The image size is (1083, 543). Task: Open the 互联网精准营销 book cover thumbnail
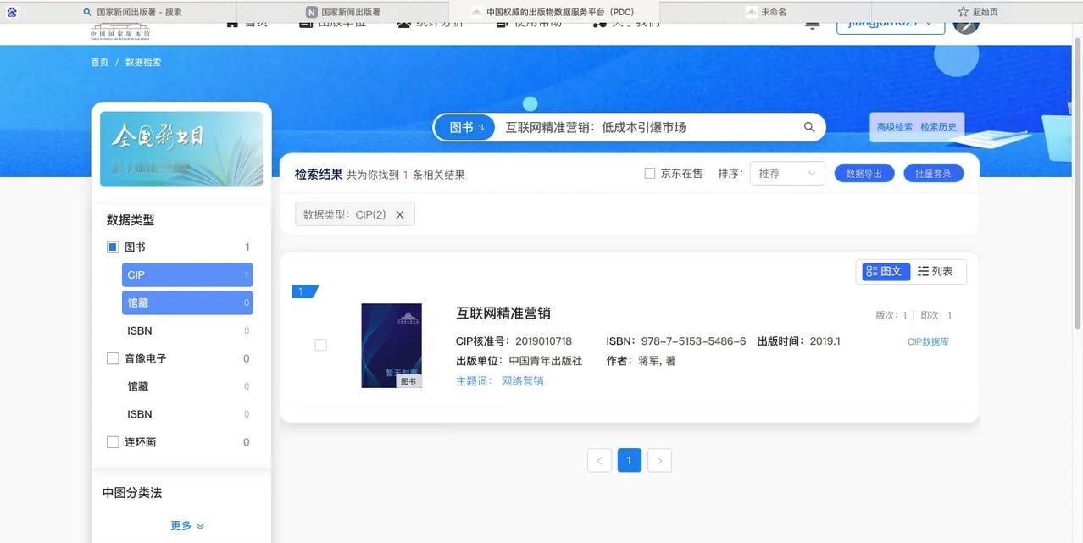[392, 346]
